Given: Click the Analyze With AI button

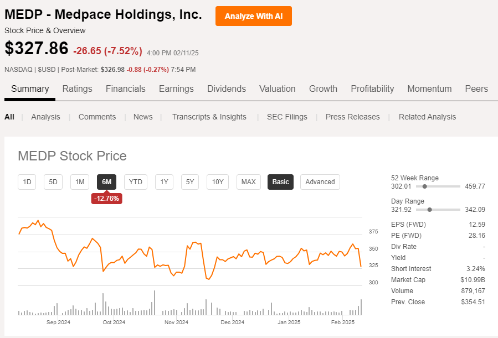Looking at the screenshot, I should 253,16.
